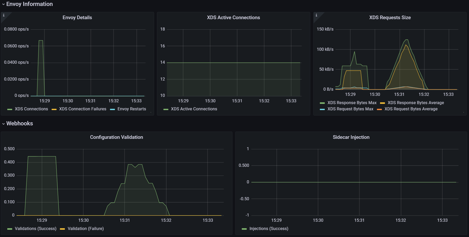Click the XDS Response Bytes Average yellow swatch
469x237 pixels.
point(382,103)
